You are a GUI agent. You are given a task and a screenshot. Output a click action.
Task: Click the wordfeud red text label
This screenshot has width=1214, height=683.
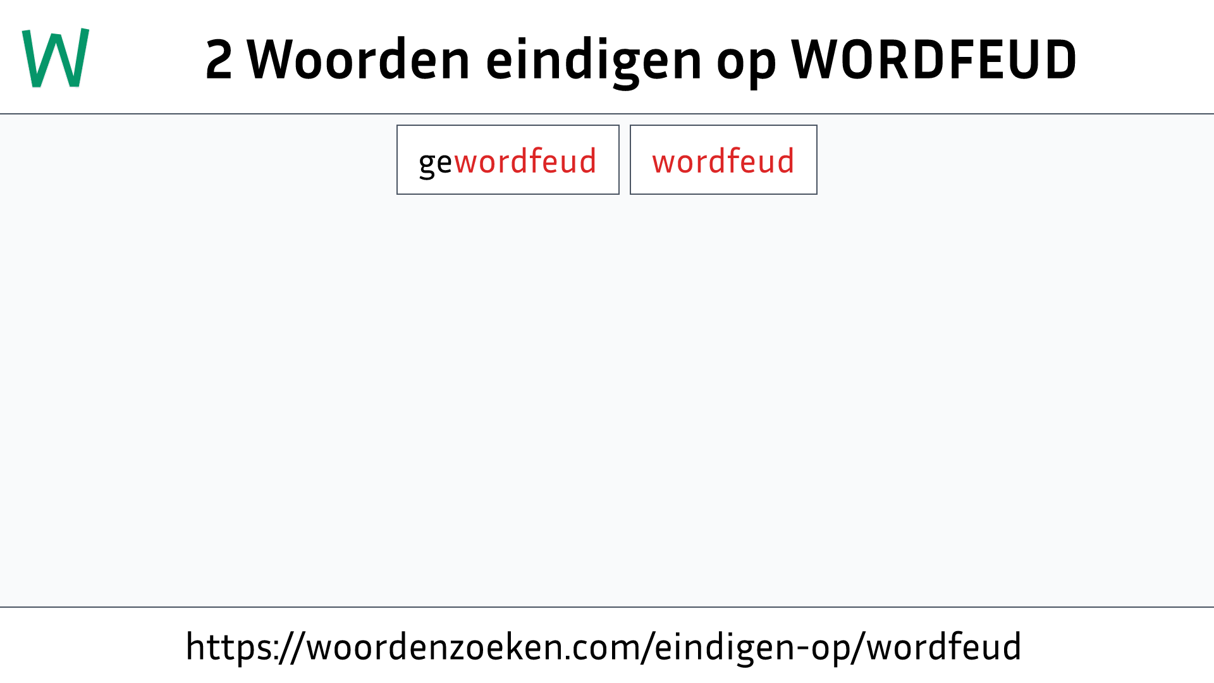click(x=723, y=160)
